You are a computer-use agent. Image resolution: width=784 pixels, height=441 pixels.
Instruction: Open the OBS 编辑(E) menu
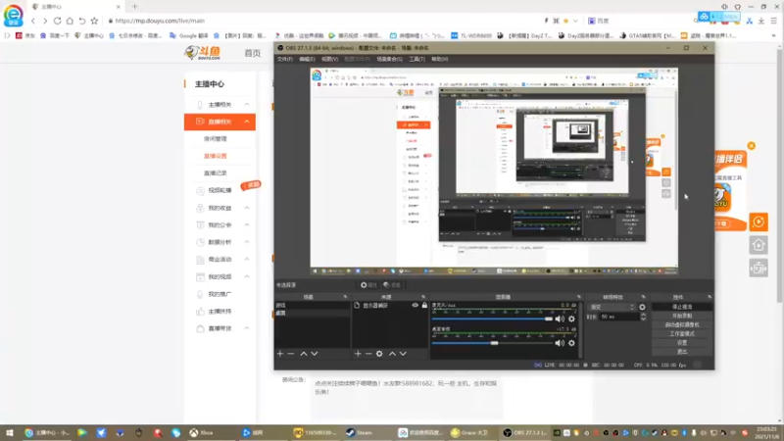tap(307, 59)
